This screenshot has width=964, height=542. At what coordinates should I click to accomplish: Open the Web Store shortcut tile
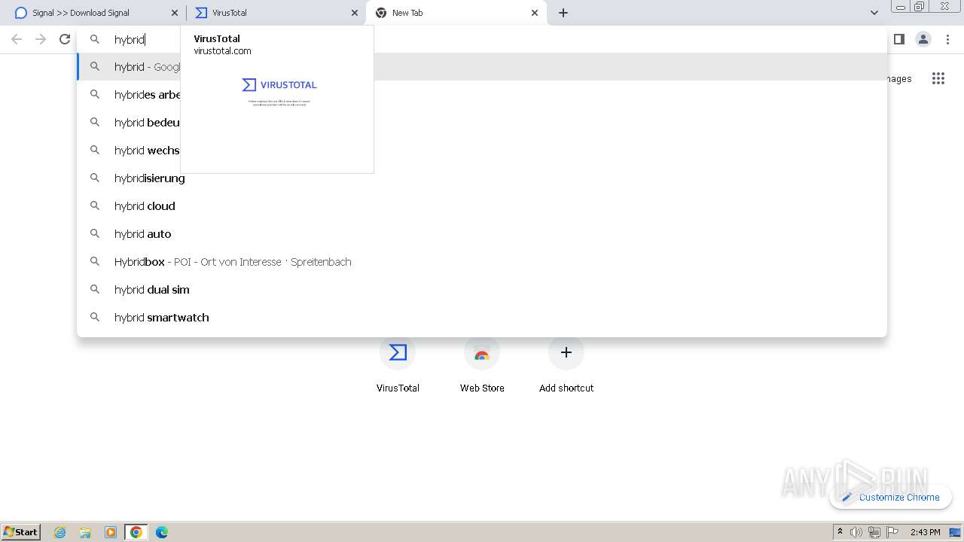click(482, 366)
